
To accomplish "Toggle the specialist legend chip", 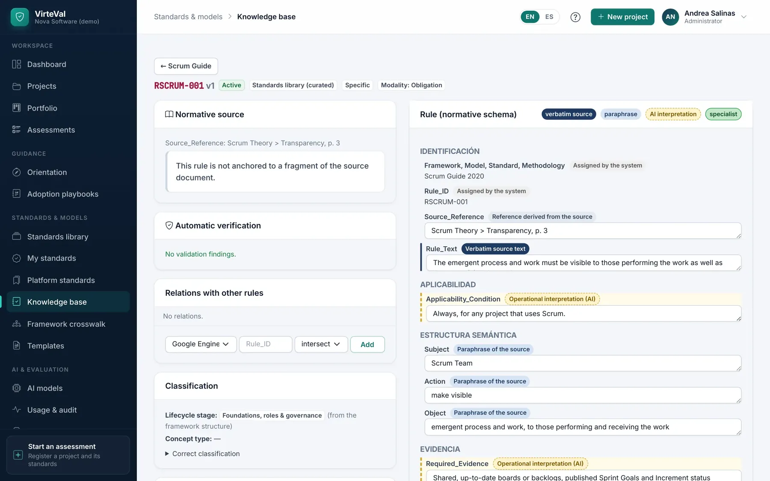I will point(723,114).
